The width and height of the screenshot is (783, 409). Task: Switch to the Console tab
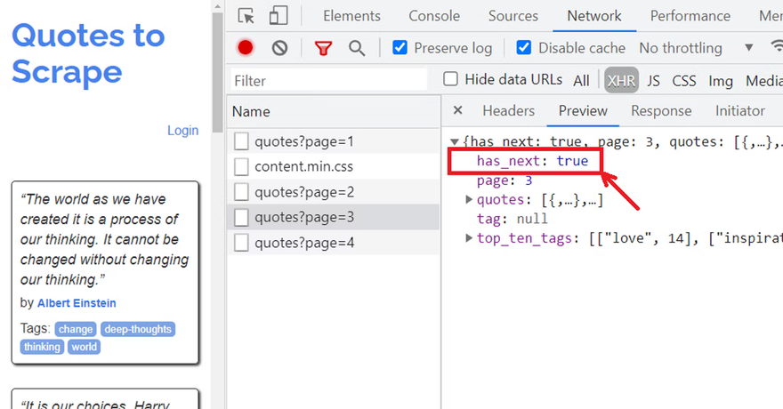(434, 16)
